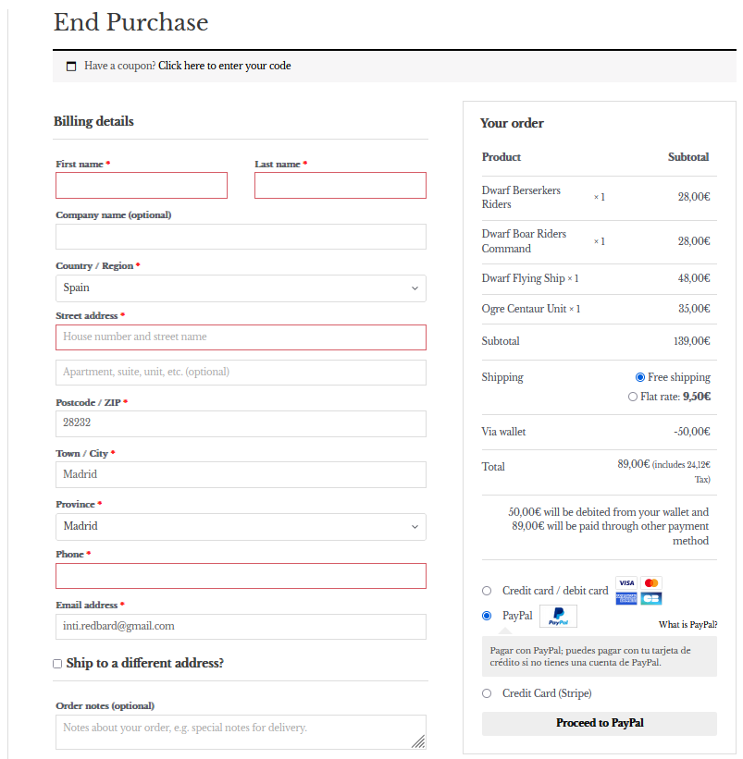
Task: Select Credit Card (Stripe) payment method
Action: (487, 693)
